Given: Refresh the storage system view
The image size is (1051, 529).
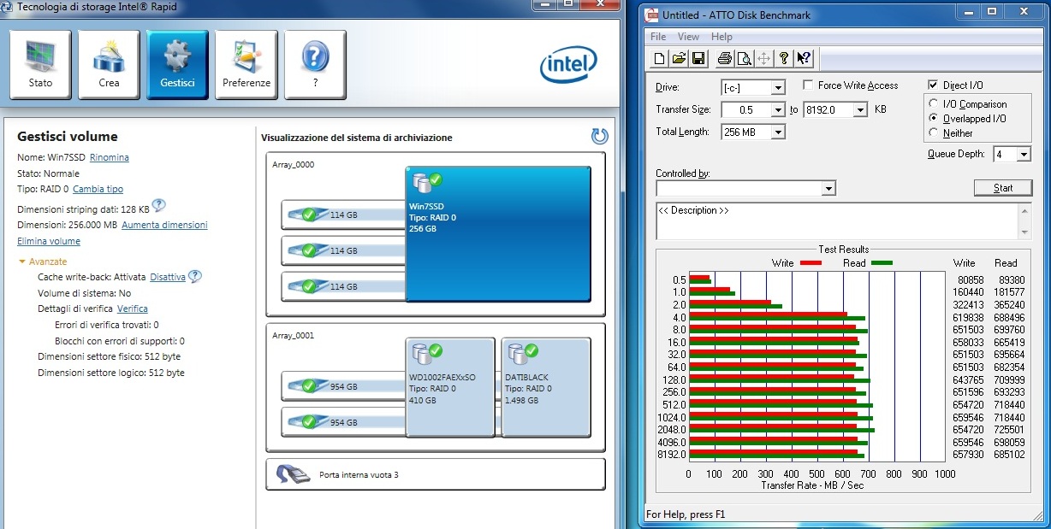Looking at the screenshot, I should (x=599, y=136).
